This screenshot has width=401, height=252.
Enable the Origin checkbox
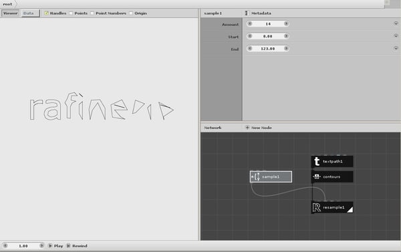pyautogui.click(x=131, y=13)
